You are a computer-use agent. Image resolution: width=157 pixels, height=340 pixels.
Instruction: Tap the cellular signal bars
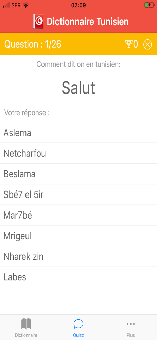coord(6,5)
